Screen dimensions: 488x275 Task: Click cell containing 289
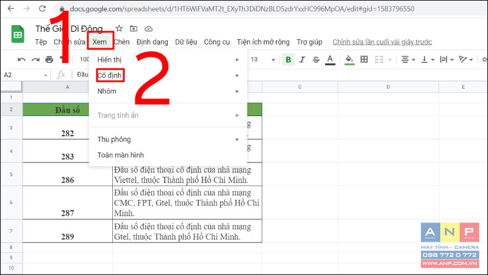tap(68, 231)
